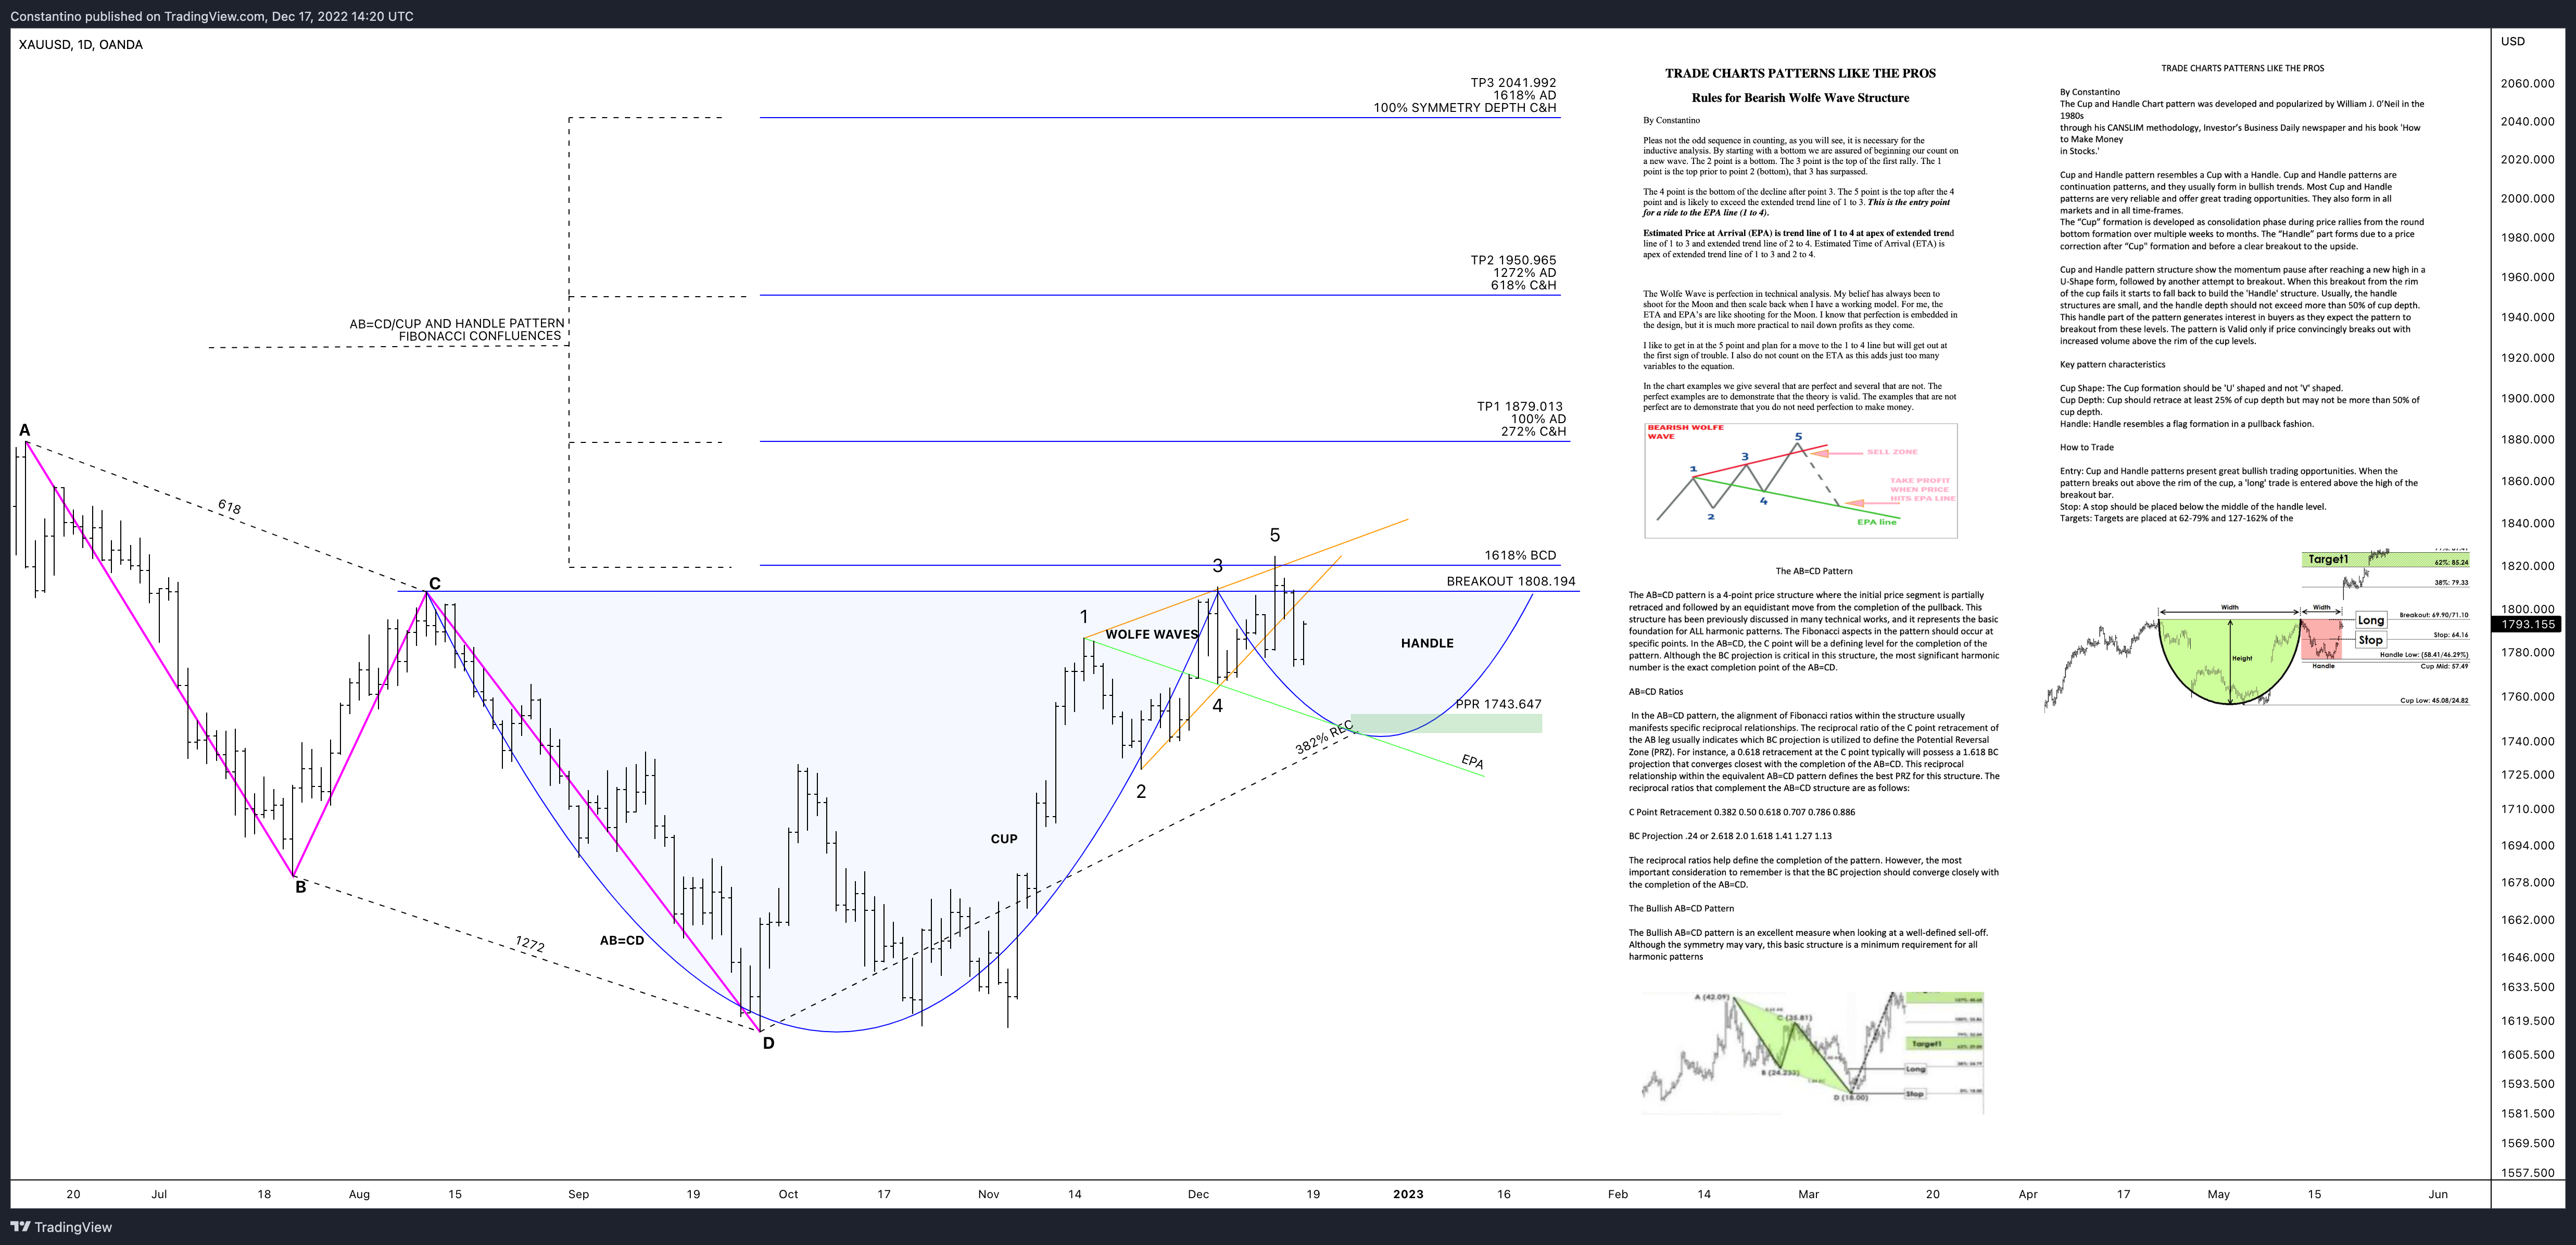2576x1245 pixels.
Task: Click the USD currency label above price axis
Action: pos(2513,41)
